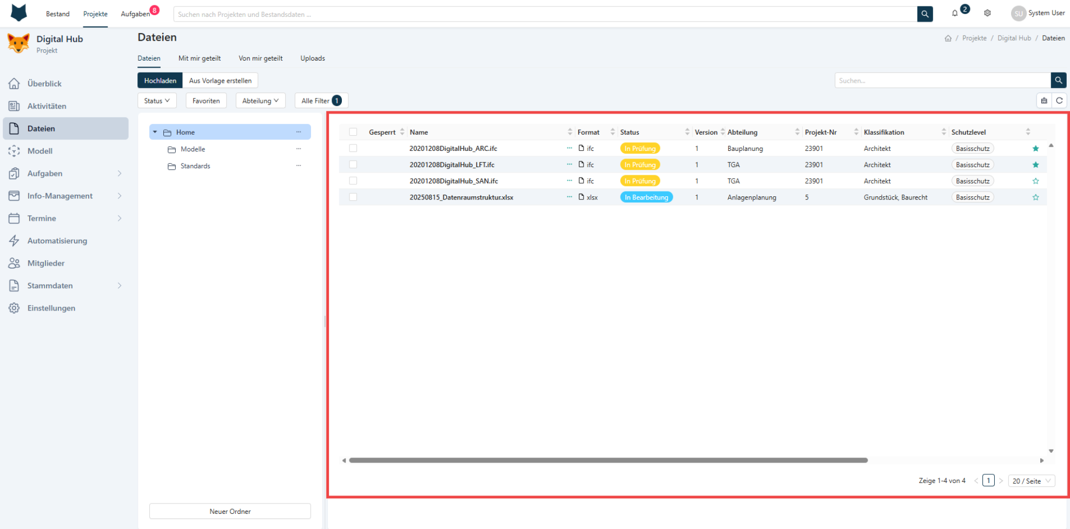Switch to the Von mir geteilt tab
The image size is (1070, 529).
pos(261,58)
